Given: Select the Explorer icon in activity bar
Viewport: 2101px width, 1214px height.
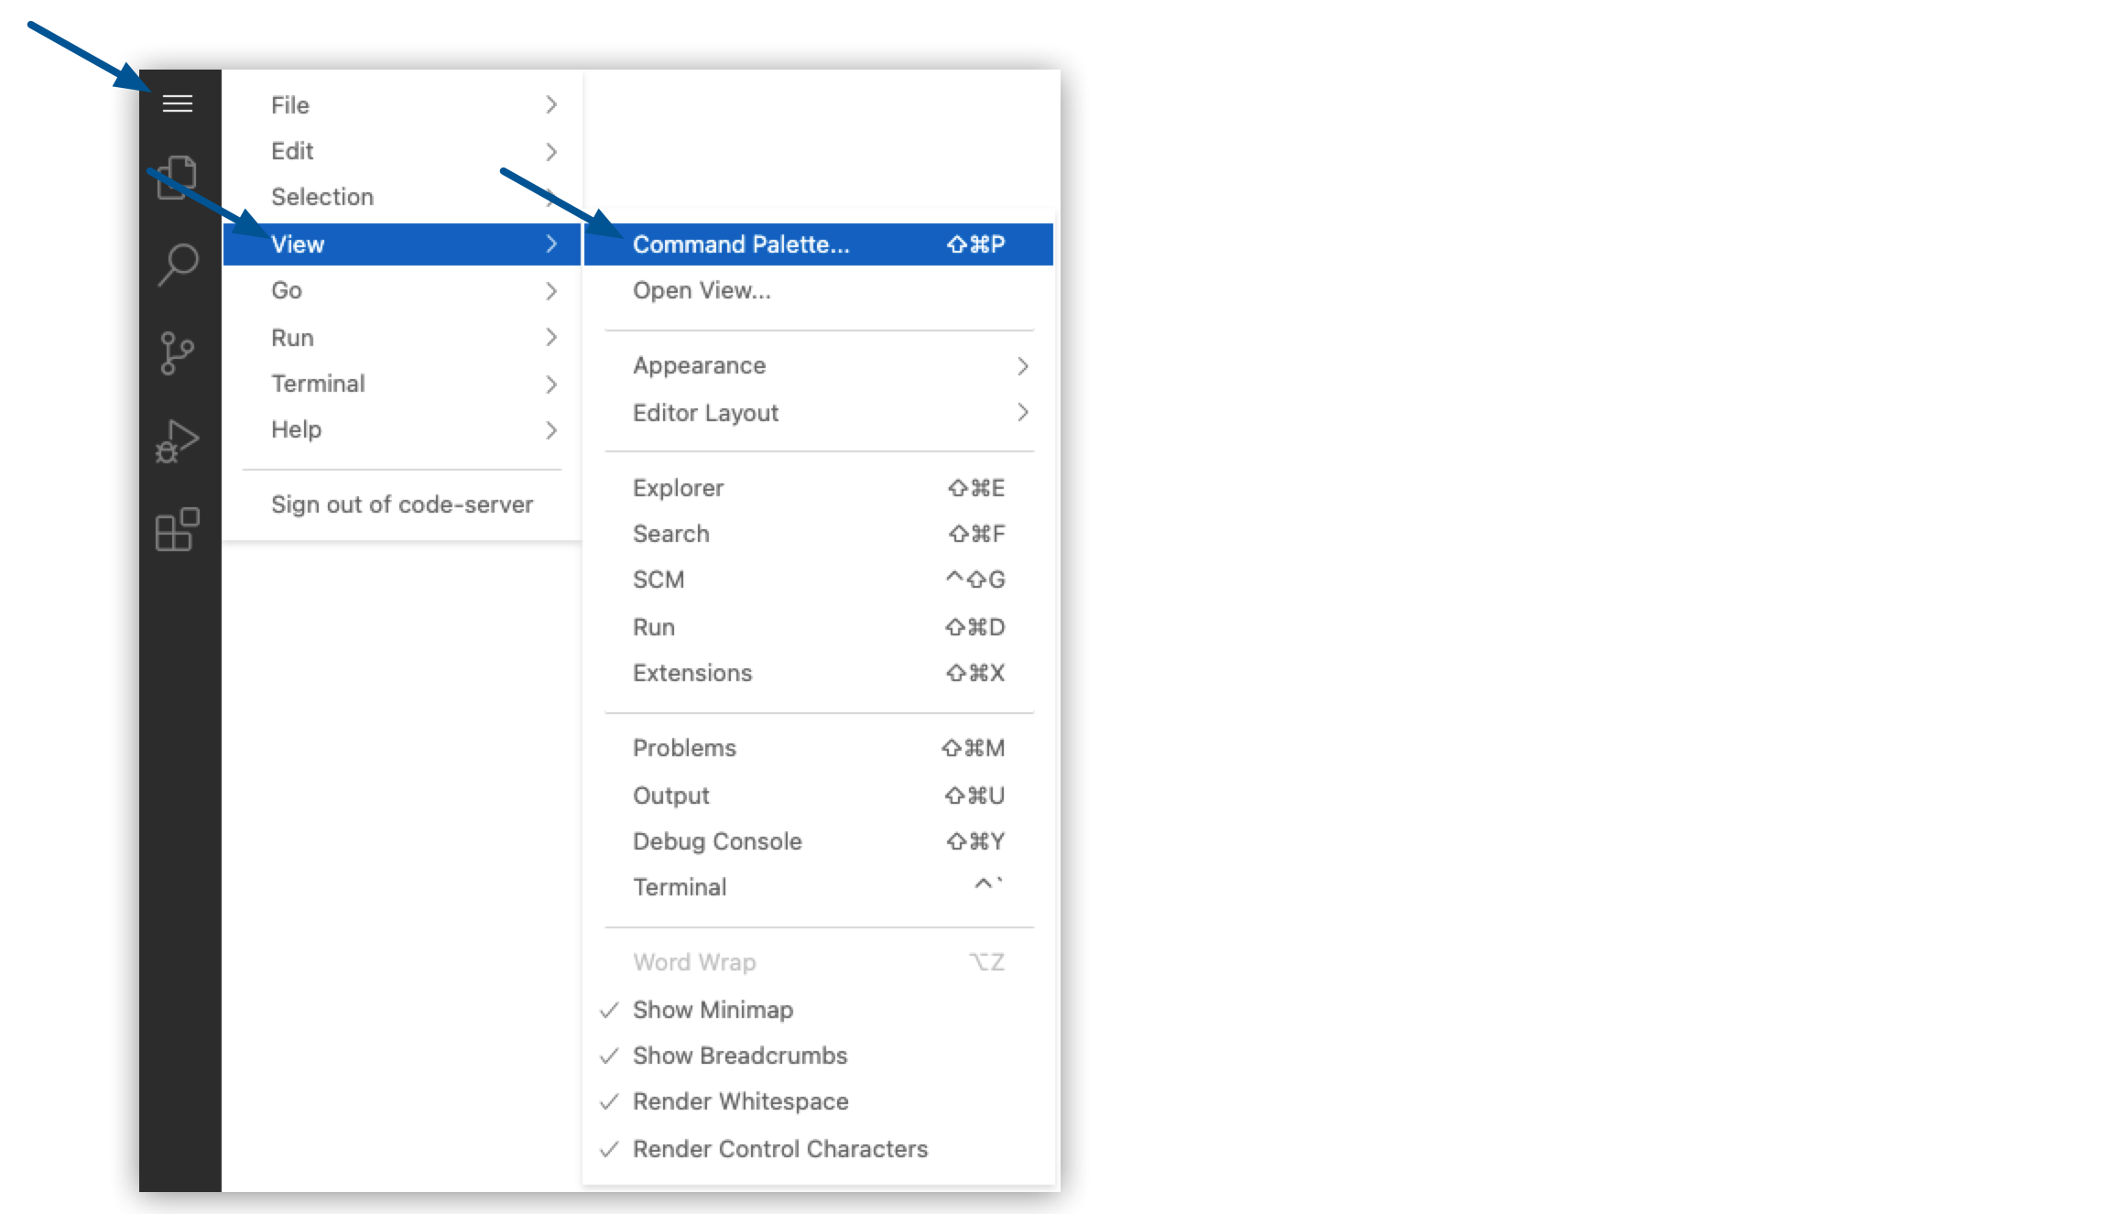Looking at the screenshot, I should click(x=178, y=176).
